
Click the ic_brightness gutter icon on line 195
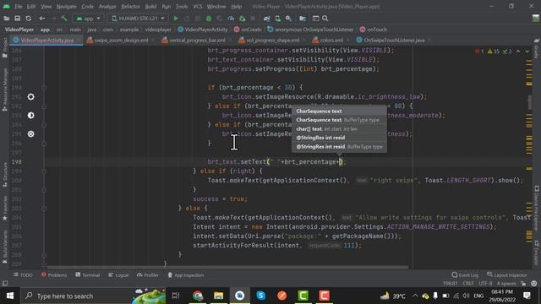coord(30,134)
